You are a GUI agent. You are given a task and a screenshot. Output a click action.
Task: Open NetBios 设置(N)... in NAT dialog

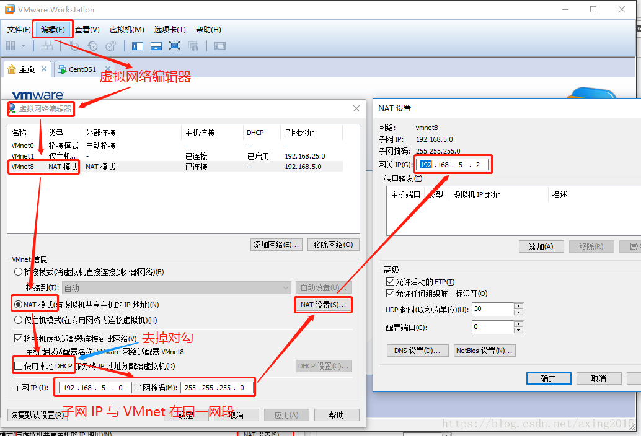(x=484, y=351)
